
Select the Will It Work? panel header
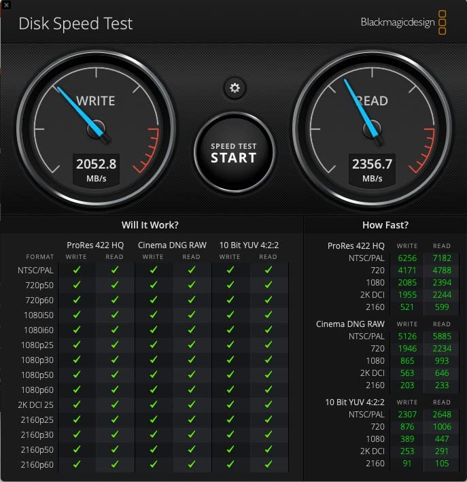[150, 225]
